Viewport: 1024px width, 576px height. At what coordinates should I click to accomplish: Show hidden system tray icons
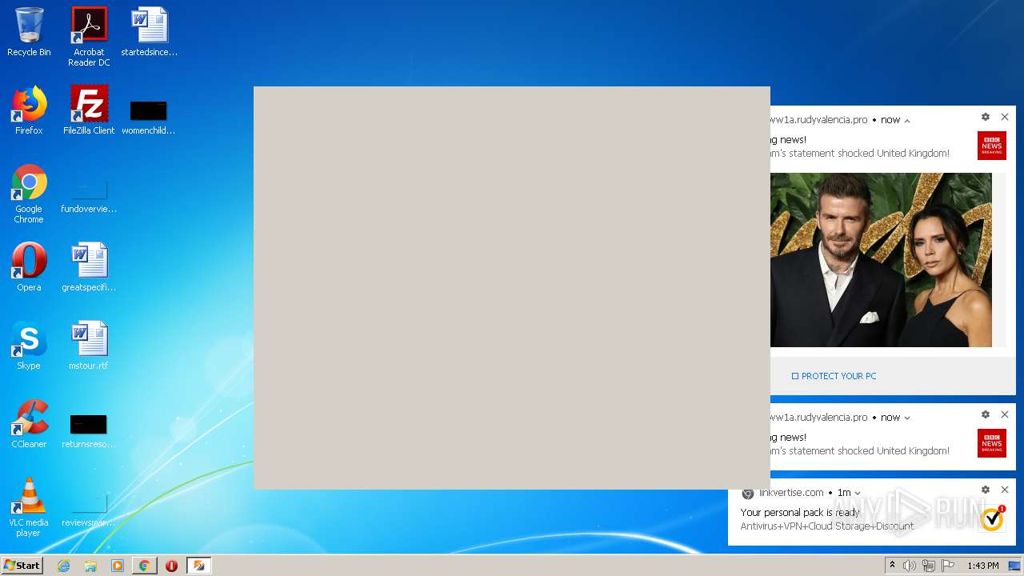coord(892,566)
